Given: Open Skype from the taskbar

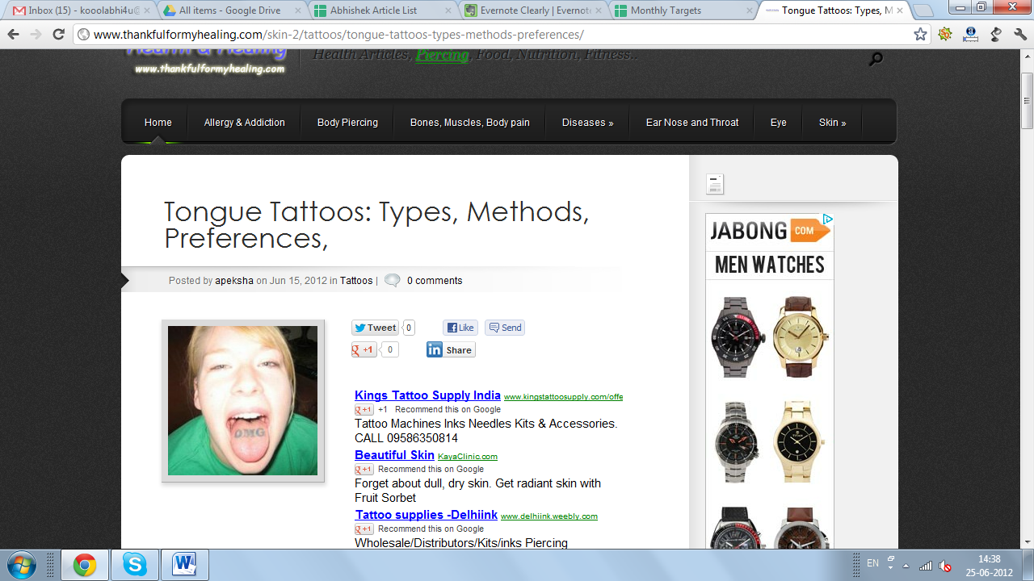Looking at the screenshot, I should (x=135, y=565).
